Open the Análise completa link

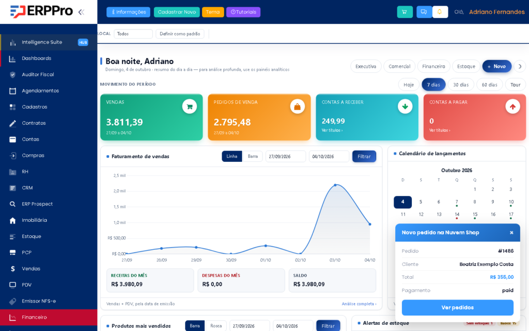(x=359, y=304)
